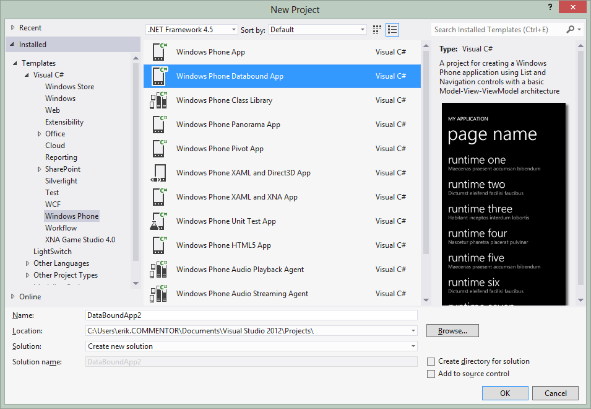Click the project Name input field
The width and height of the screenshot is (591, 409).
tap(251, 315)
